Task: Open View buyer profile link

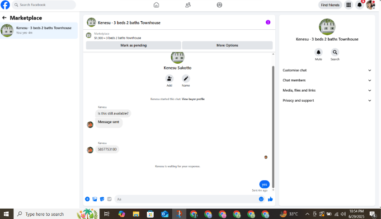Action: tap(193, 99)
